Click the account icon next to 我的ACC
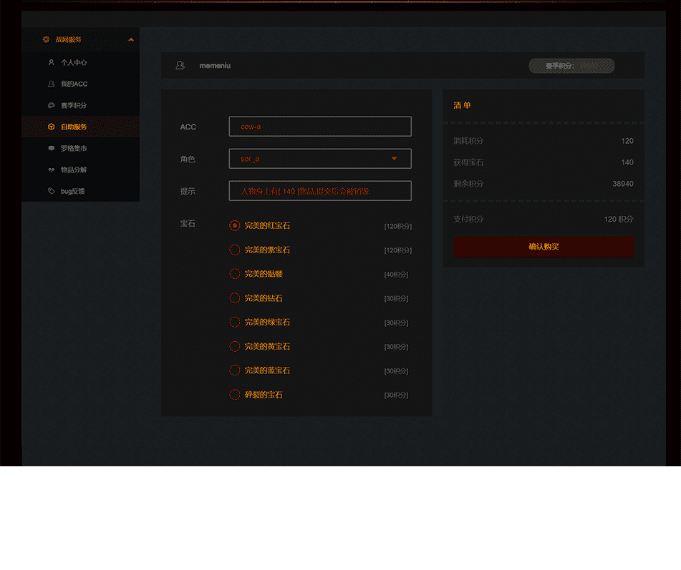The height and width of the screenshot is (570, 681). pos(51,84)
